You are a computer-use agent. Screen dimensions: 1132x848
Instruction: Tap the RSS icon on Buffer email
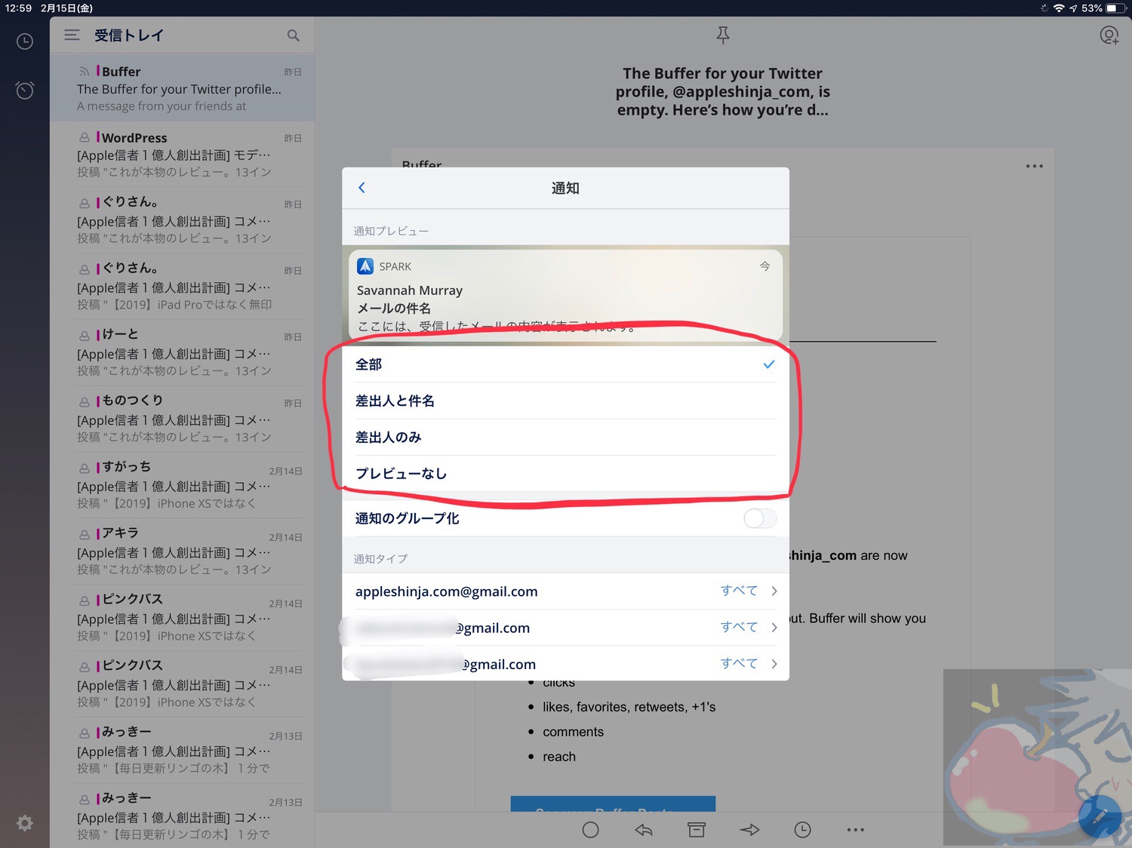(x=85, y=72)
